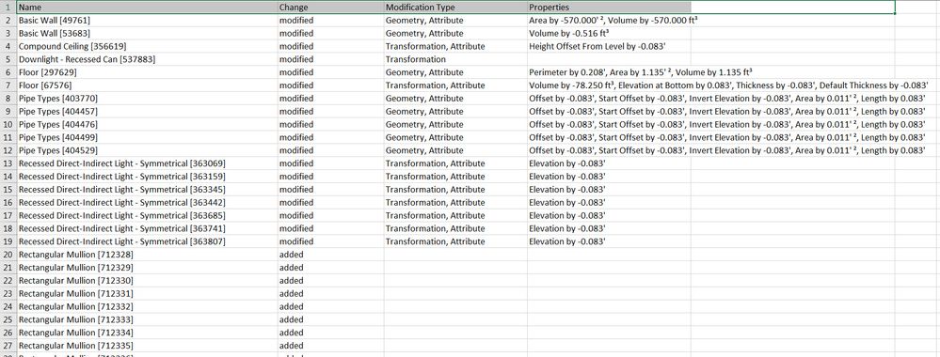This screenshot has height=357, width=940.
Task: Select Recessed Direct-Indirect Light [363345] cell
Action: pyautogui.click(x=147, y=190)
